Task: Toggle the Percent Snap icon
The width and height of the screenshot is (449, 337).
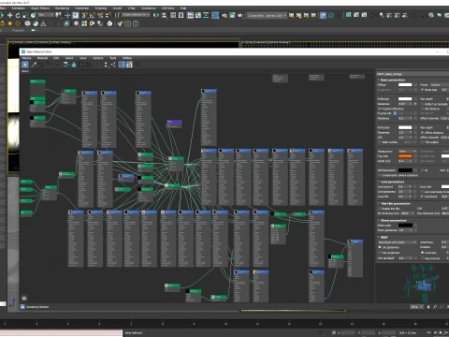Action: 100,15
